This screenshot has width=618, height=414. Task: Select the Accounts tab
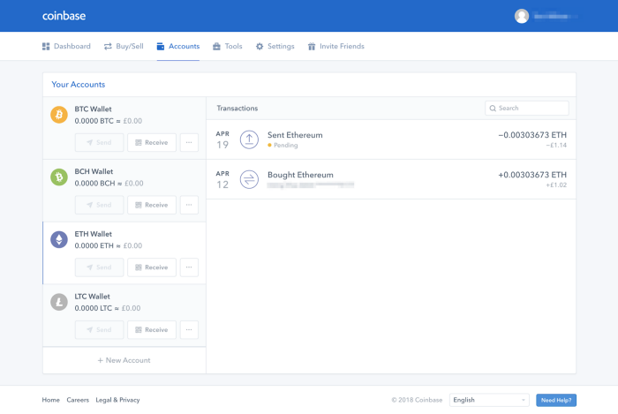pyautogui.click(x=178, y=46)
